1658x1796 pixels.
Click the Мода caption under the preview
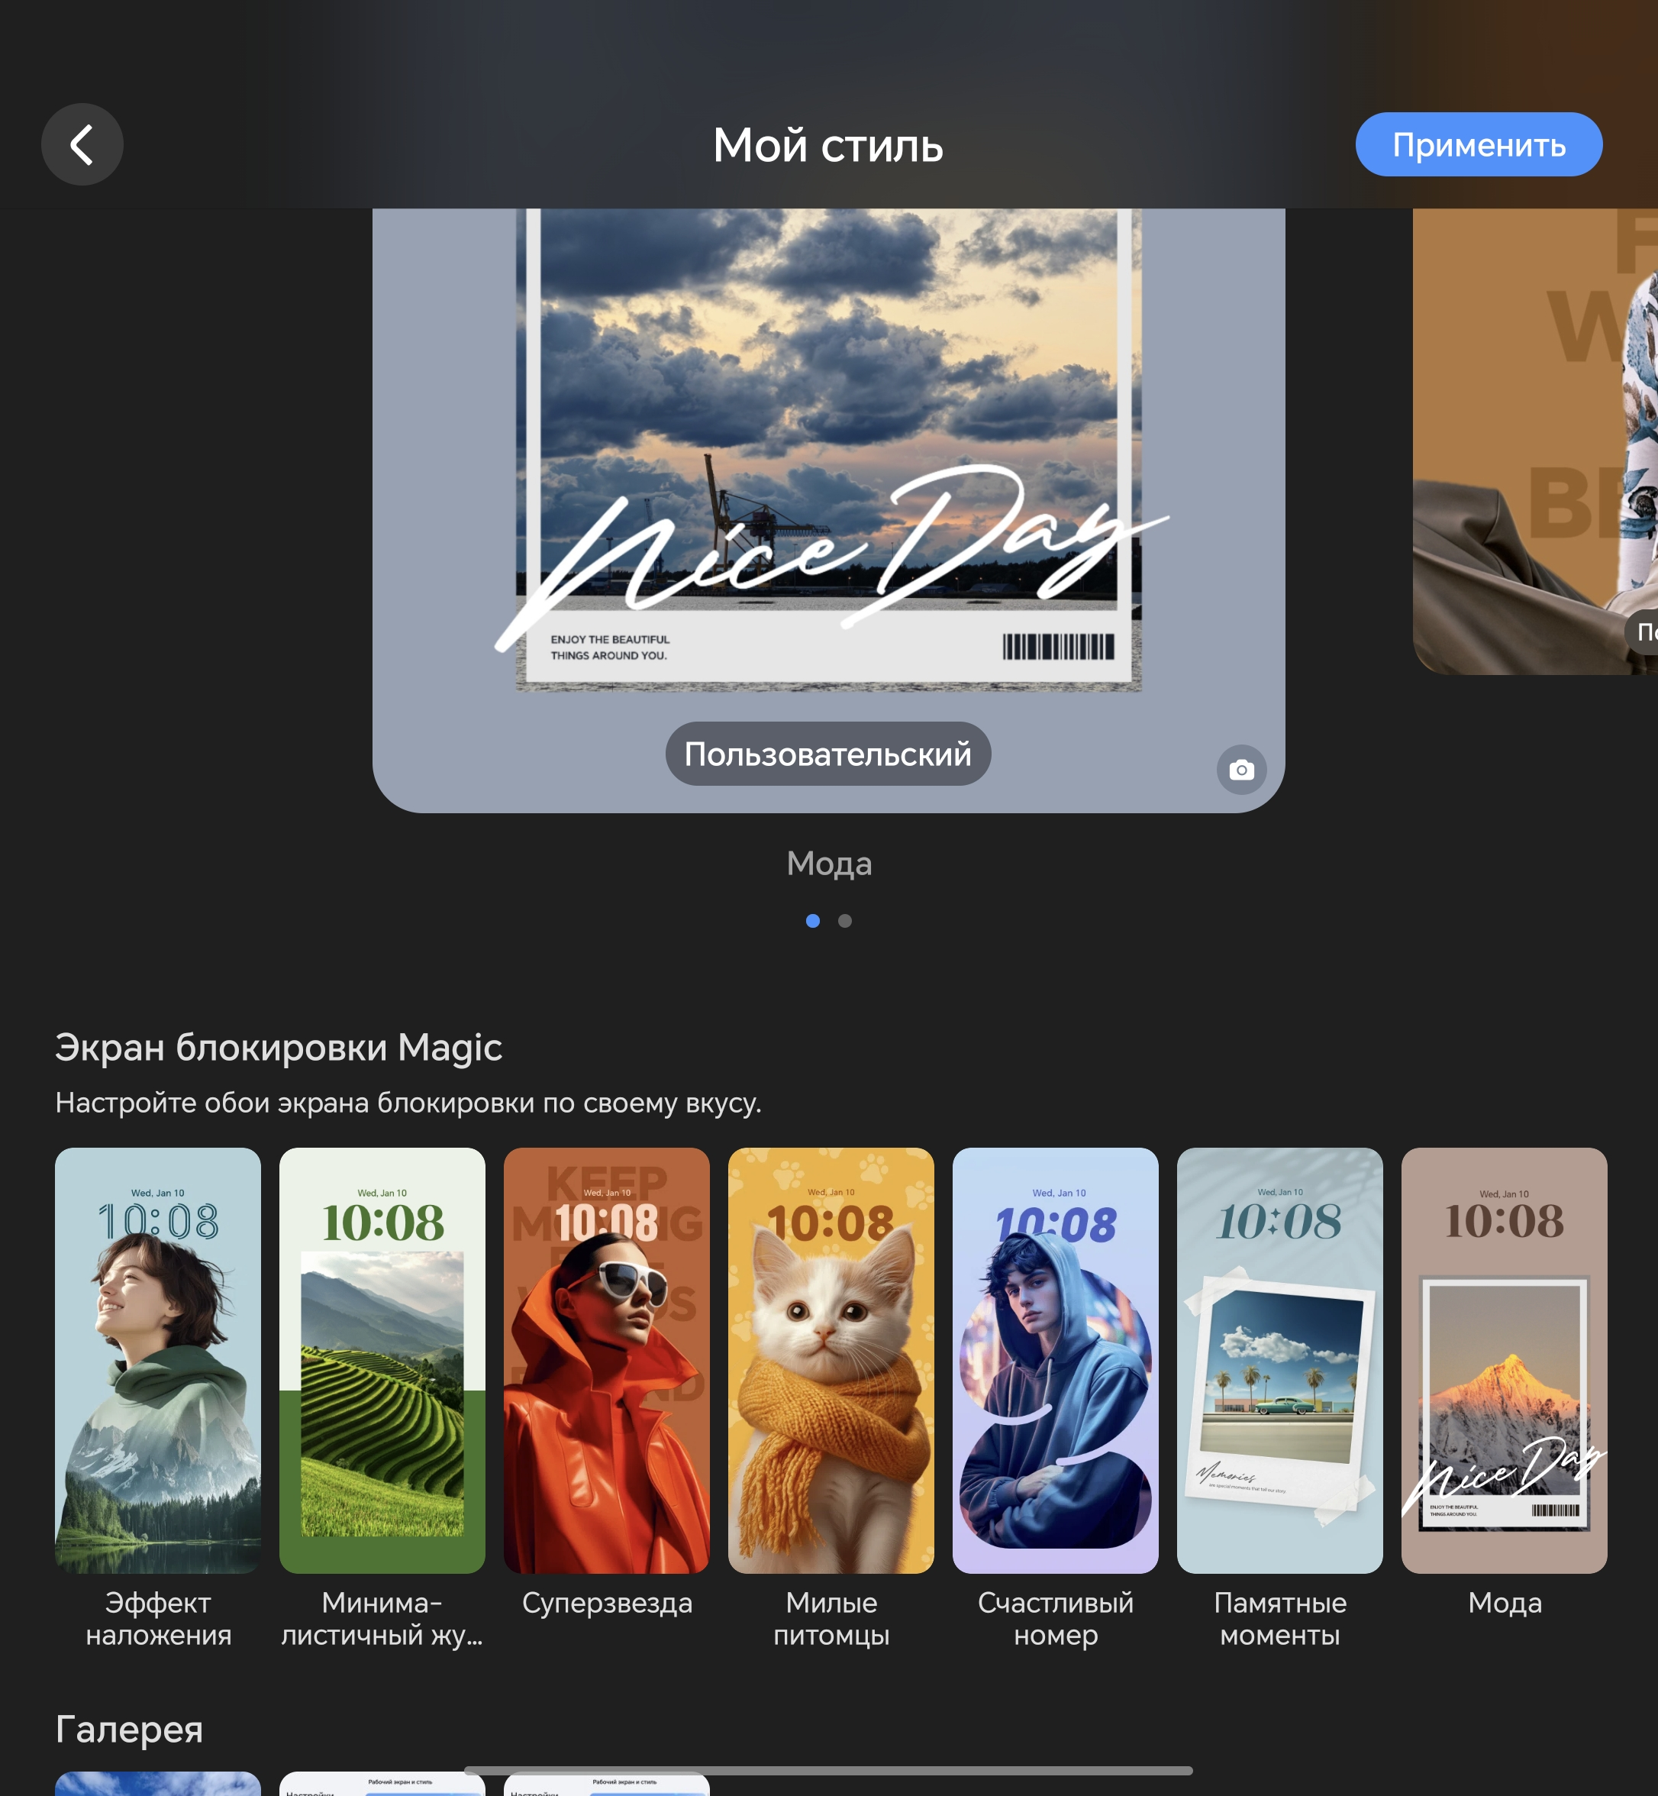click(829, 864)
